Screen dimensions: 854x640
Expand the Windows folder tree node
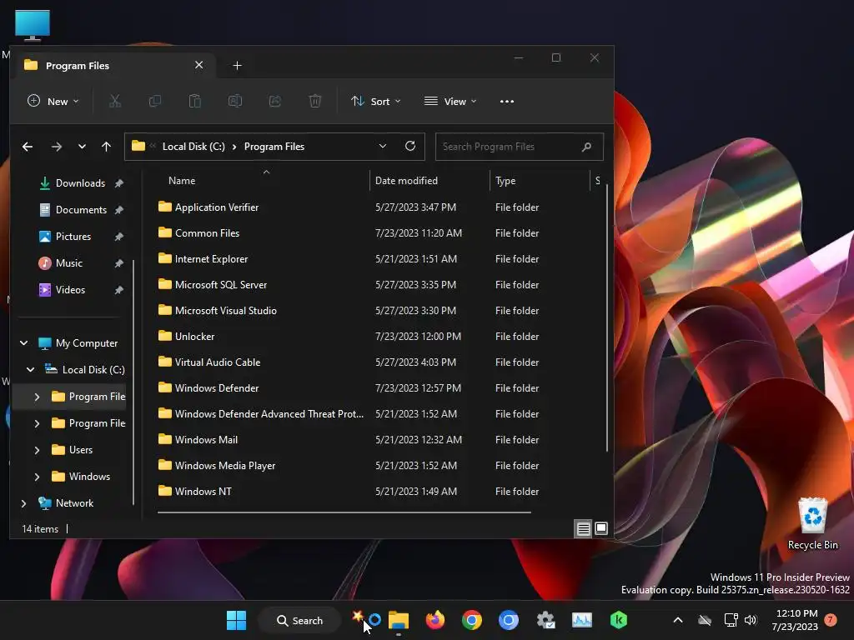point(37,477)
